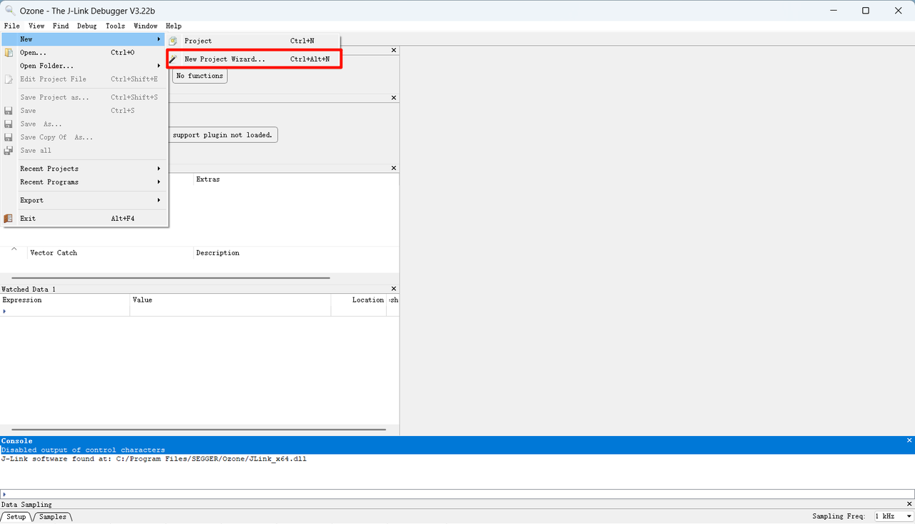Expand the Export submenu
Screen dimensions: 915x524
click(x=84, y=200)
